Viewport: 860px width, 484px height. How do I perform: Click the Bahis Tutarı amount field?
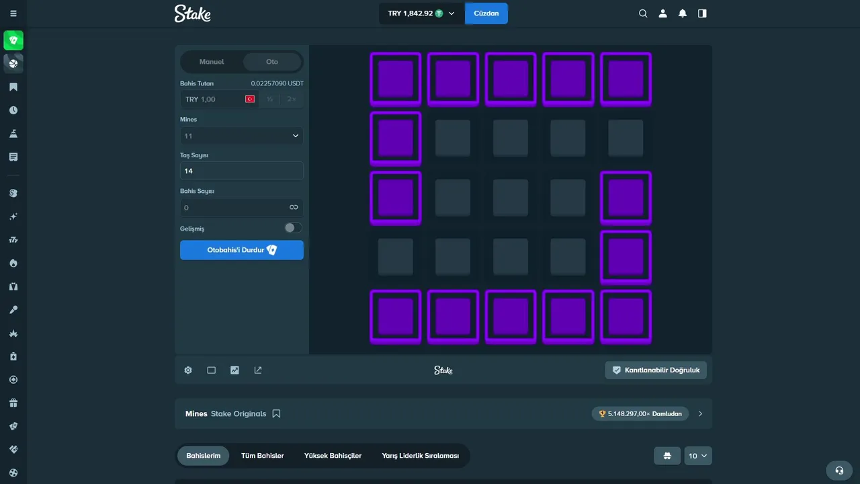(x=220, y=99)
